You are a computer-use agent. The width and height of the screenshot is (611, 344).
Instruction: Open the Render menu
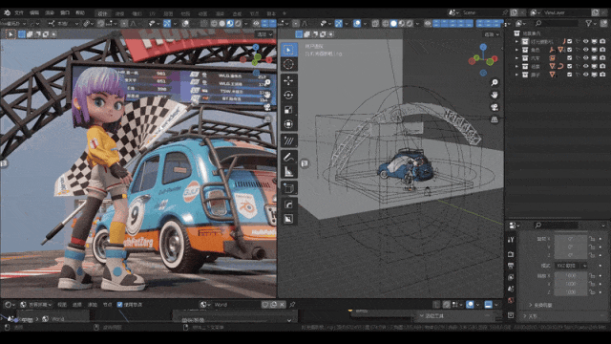50,12
